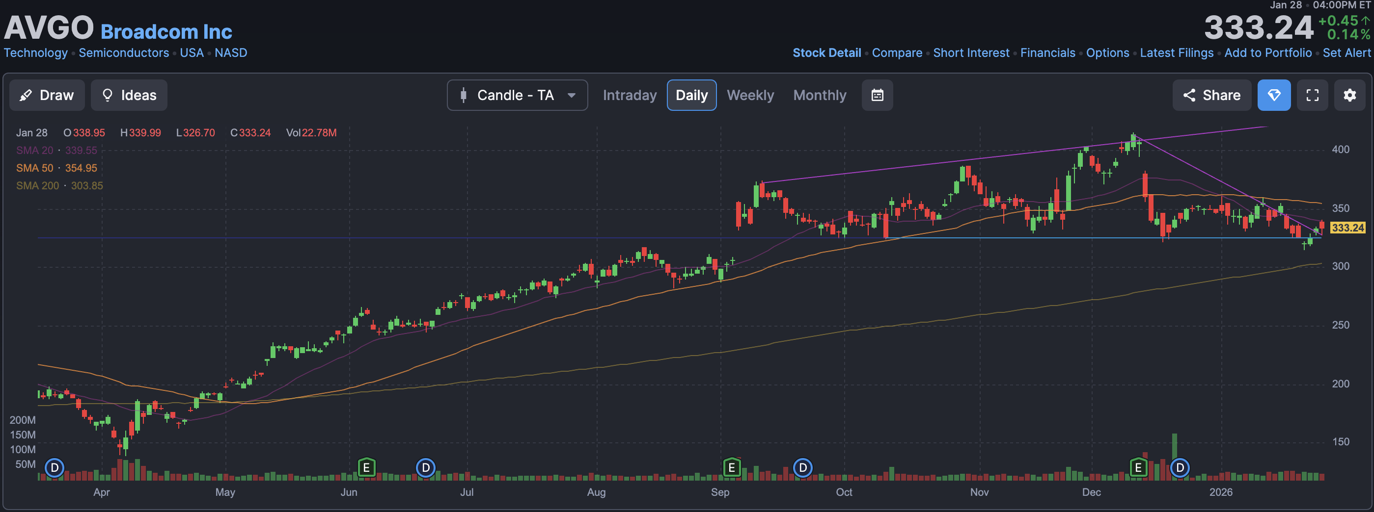
Task: Switch to the Weekly timeframe
Action: (750, 95)
